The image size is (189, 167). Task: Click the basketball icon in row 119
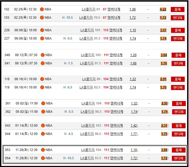tap(42, 87)
